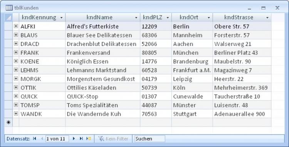
Task: Click the new record asterisk row selector
Action: [8, 122]
